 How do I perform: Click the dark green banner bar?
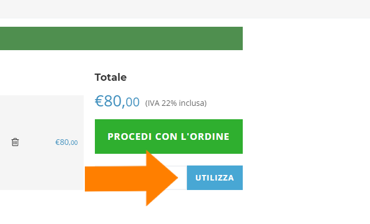pos(121,38)
